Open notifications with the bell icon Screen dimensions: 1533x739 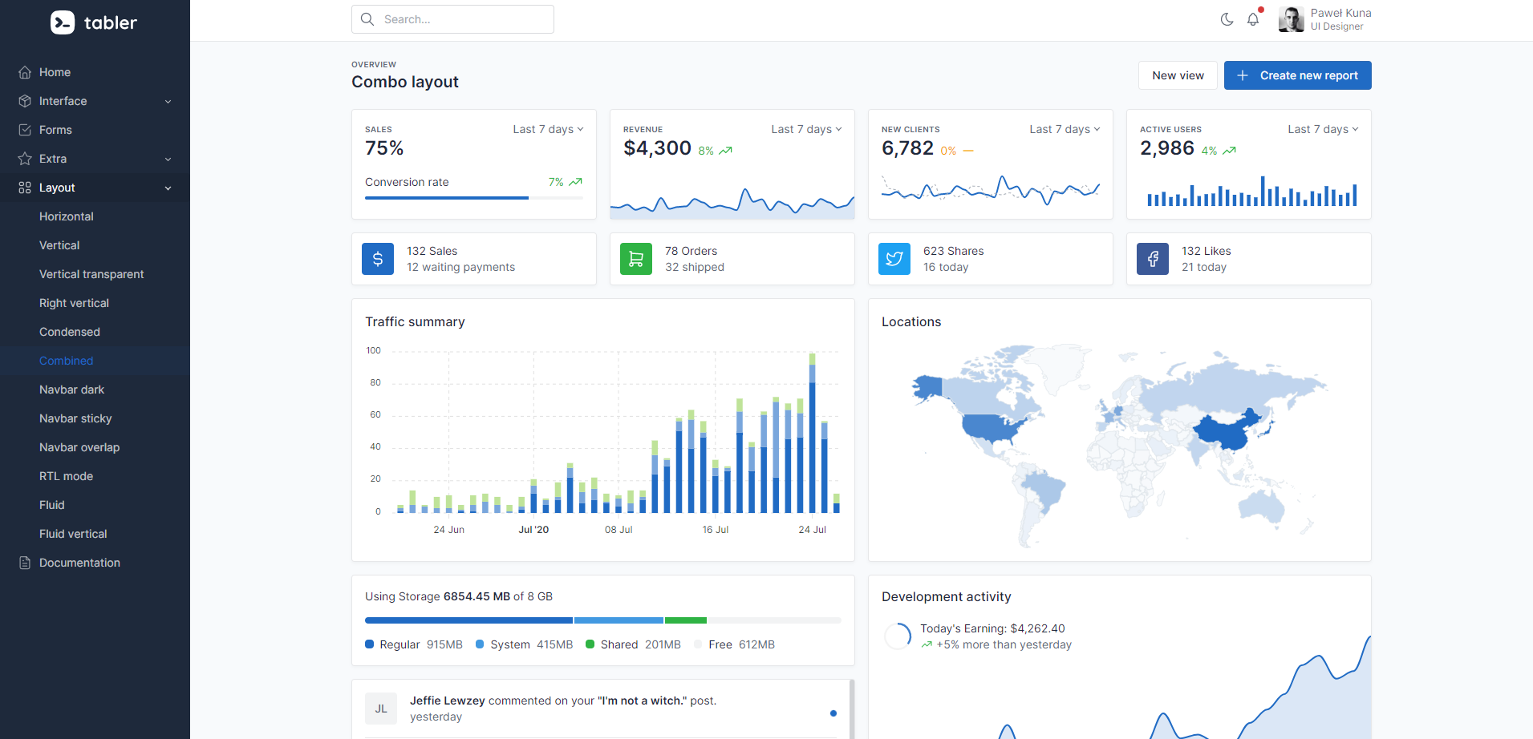pyautogui.click(x=1253, y=19)
